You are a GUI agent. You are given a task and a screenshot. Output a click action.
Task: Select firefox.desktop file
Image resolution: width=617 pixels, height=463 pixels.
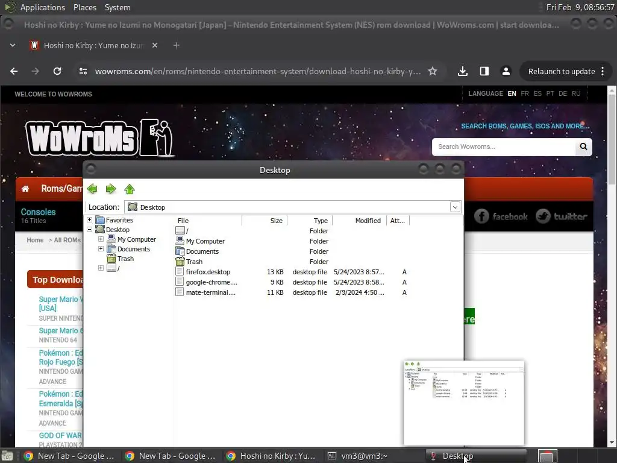click(x=208, y=272)
